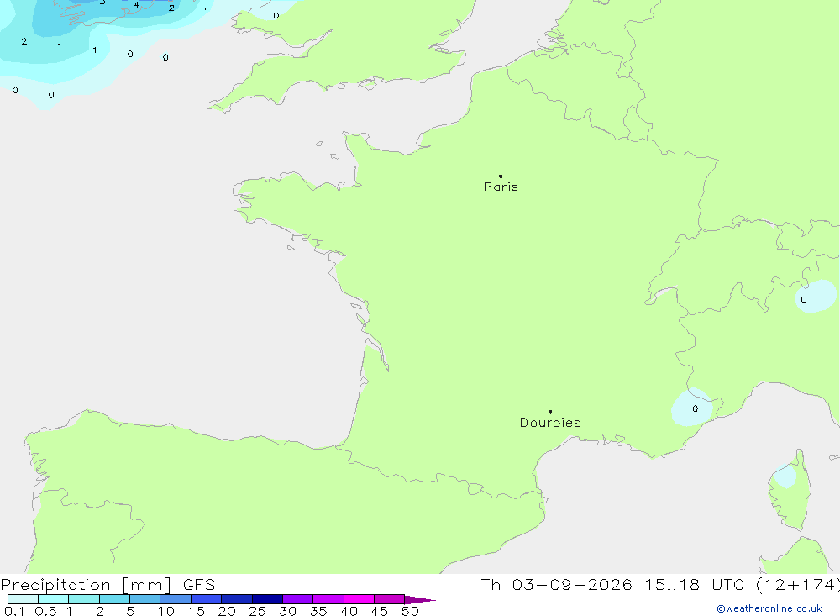
Task: Pick the 15–20 mm royal blue legend swatch
Action: click(207, 599)
